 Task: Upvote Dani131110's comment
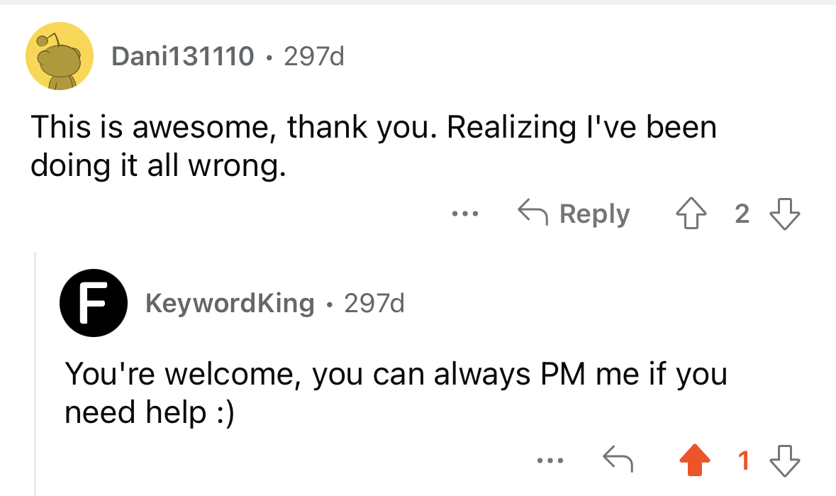point(691,214)
